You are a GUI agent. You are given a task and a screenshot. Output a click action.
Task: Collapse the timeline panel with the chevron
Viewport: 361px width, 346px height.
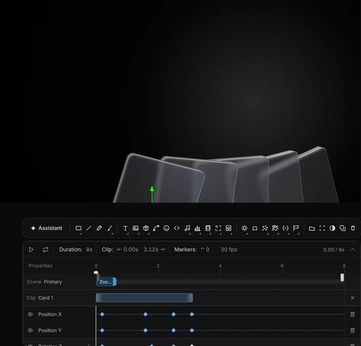tap(352, 249)
